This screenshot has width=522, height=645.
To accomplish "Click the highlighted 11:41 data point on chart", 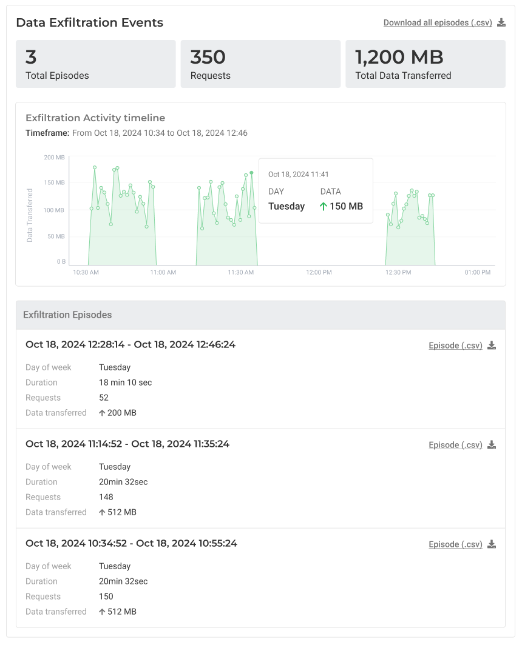I will coord(251,173).
